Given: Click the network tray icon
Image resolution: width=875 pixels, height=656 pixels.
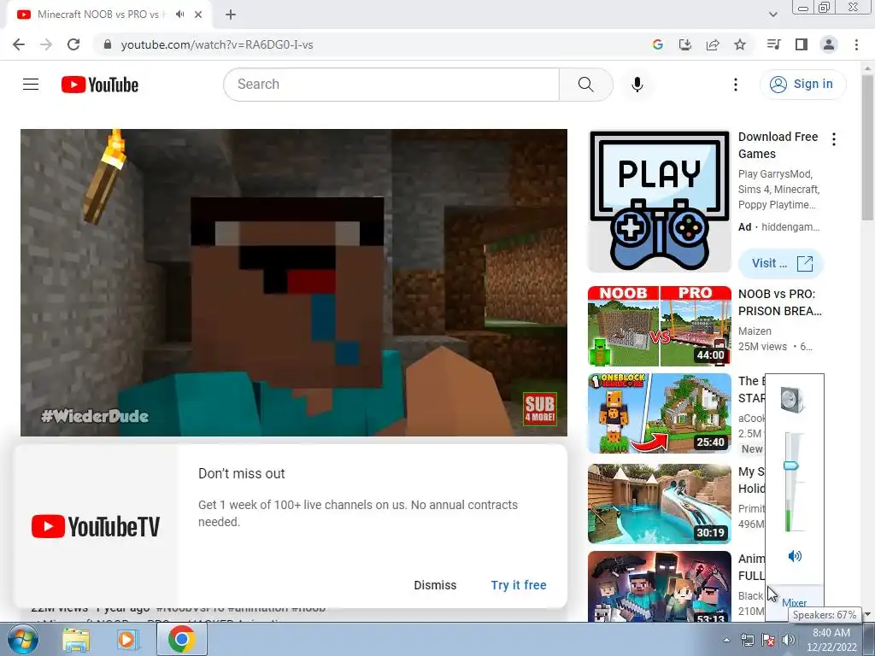Looking at the screenshot, I should 747,640.
